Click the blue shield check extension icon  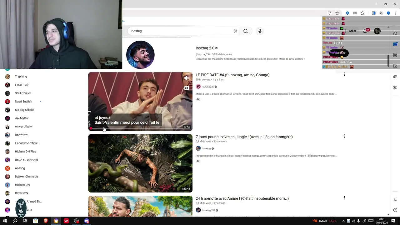point(388,13)
